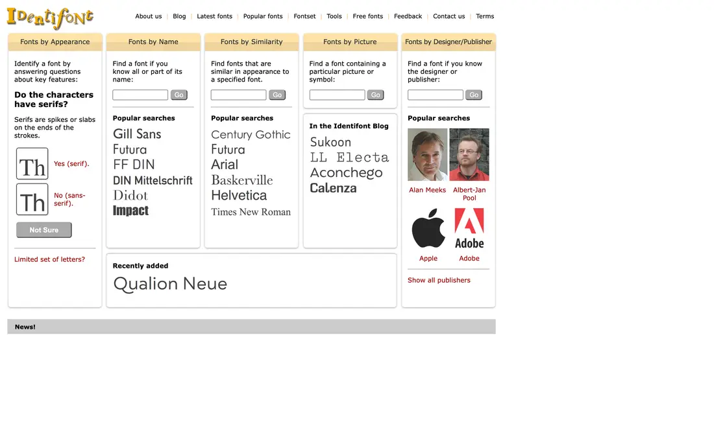Screen dimensions: 714x446
Task: Click Go in Fonts by Designer/Publisher
Action: pyautogui.click(x=474, y=95)
